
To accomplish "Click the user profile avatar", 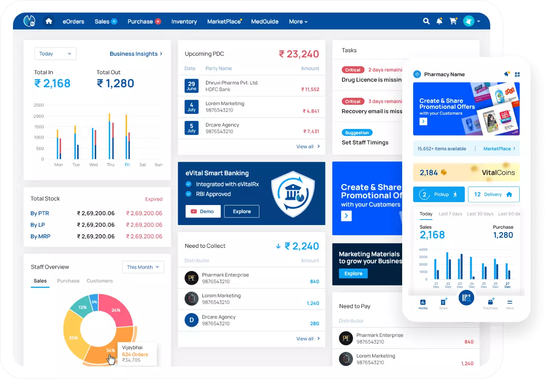I will click(x=469, y=21).
